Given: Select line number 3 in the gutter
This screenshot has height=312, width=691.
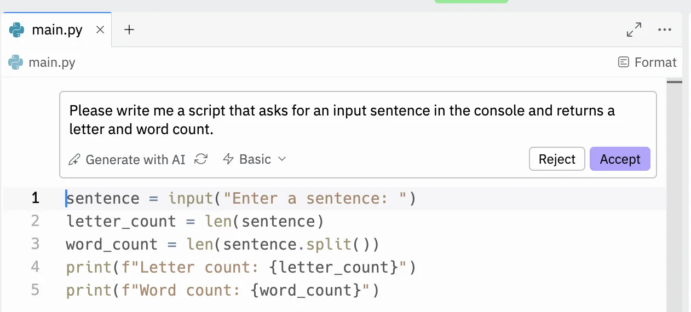Looking at the screenshot, I should (x=36, y=244).
